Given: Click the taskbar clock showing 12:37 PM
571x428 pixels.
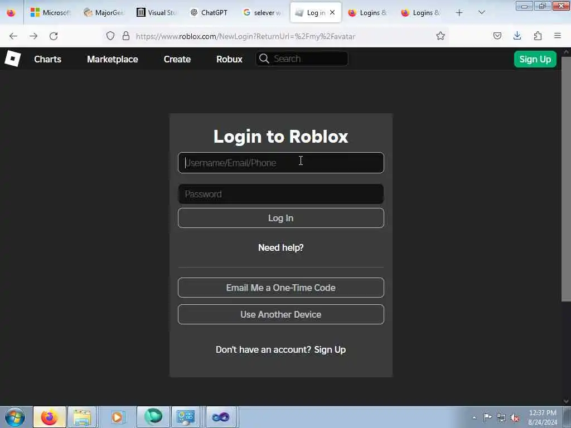Looking at the screenshot, I should coord(543,417).
